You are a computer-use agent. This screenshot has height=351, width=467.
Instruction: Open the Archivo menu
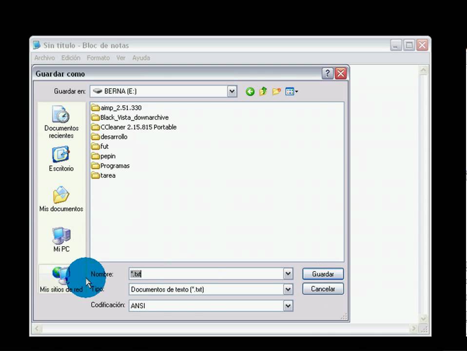coord(45,58)
